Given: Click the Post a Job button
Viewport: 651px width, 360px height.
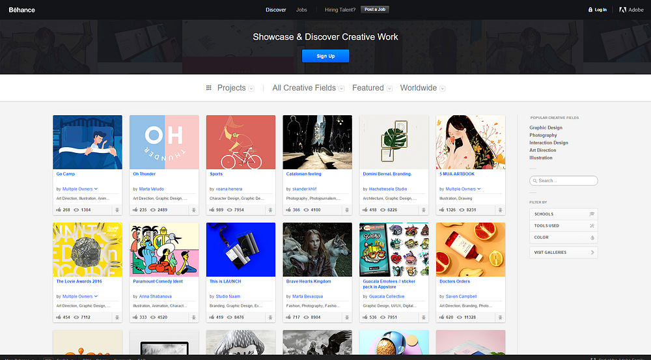Looking at the screenshot, I should tap(375, 10).
